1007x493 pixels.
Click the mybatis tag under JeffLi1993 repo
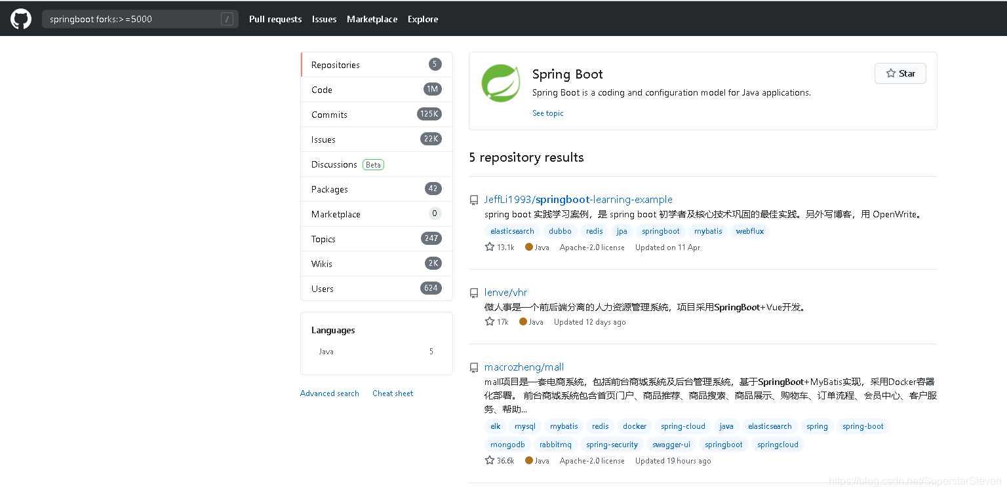pyautogui.click(x=708, y=231)
